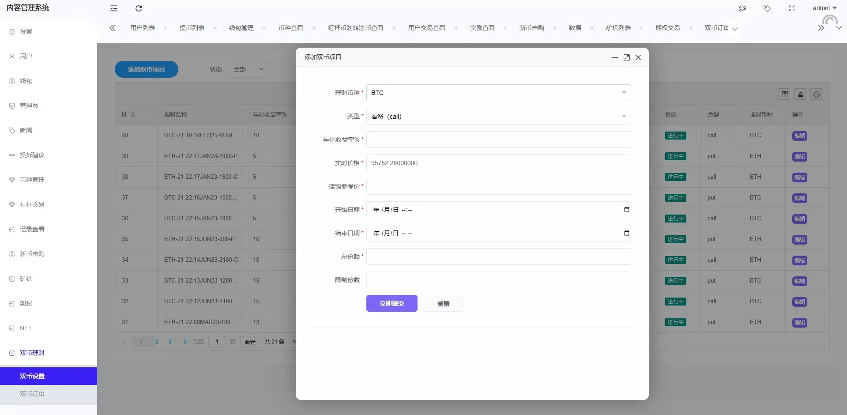Screen dimensions: 847x415
Task: Expand the 状态 全部 filter dropdown
Action: point(248,69)
